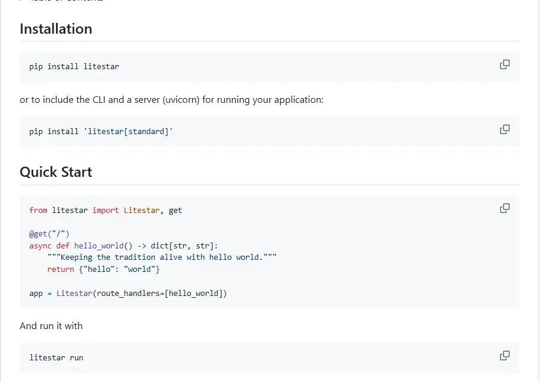Click the docstring 'Keeping the tradition alive' line
The height and width of the screenshot is (382, 553).
click(x=162, y=257)
